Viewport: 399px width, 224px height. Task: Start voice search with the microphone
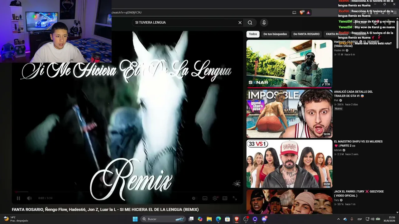[264, 22]
